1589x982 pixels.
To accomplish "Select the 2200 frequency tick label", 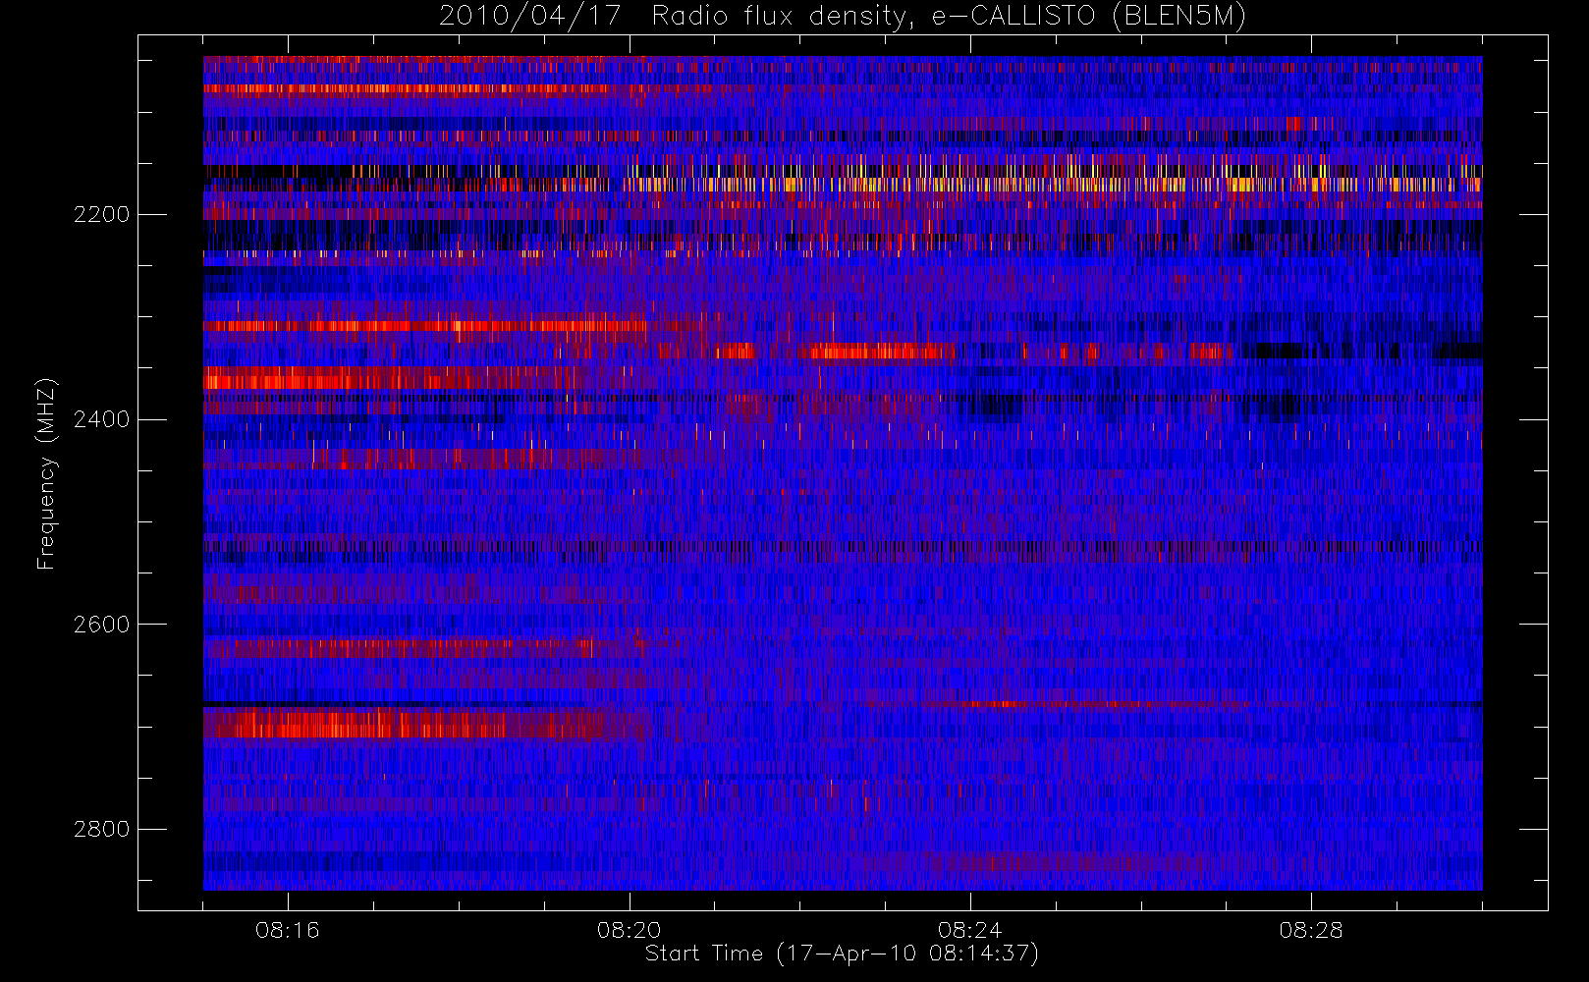I will [x=101, y=215].
